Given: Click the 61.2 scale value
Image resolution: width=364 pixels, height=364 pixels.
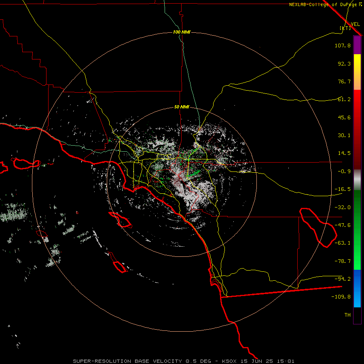Looking at the screenshot, I should [344, 99].
